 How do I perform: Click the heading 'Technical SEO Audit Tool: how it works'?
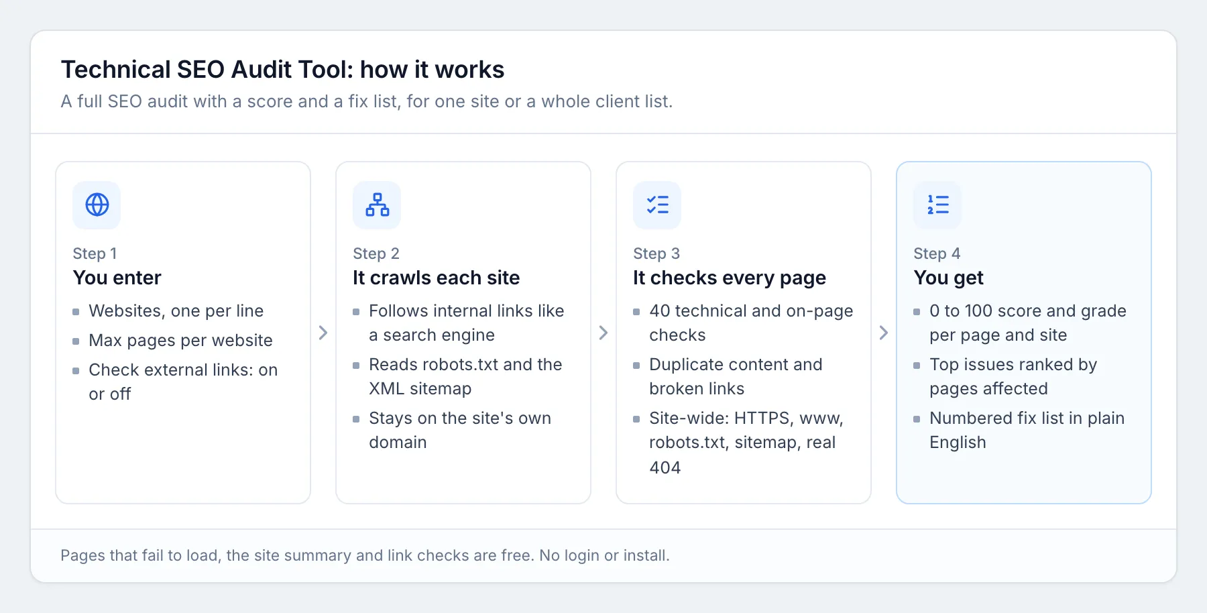[282, 70]
